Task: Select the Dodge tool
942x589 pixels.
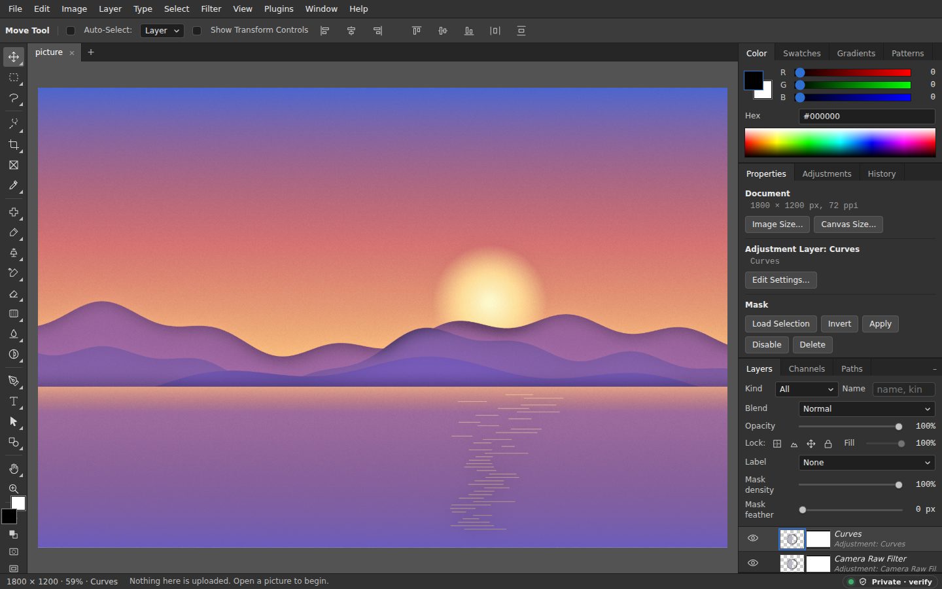Action: click(x=13, y=354)
